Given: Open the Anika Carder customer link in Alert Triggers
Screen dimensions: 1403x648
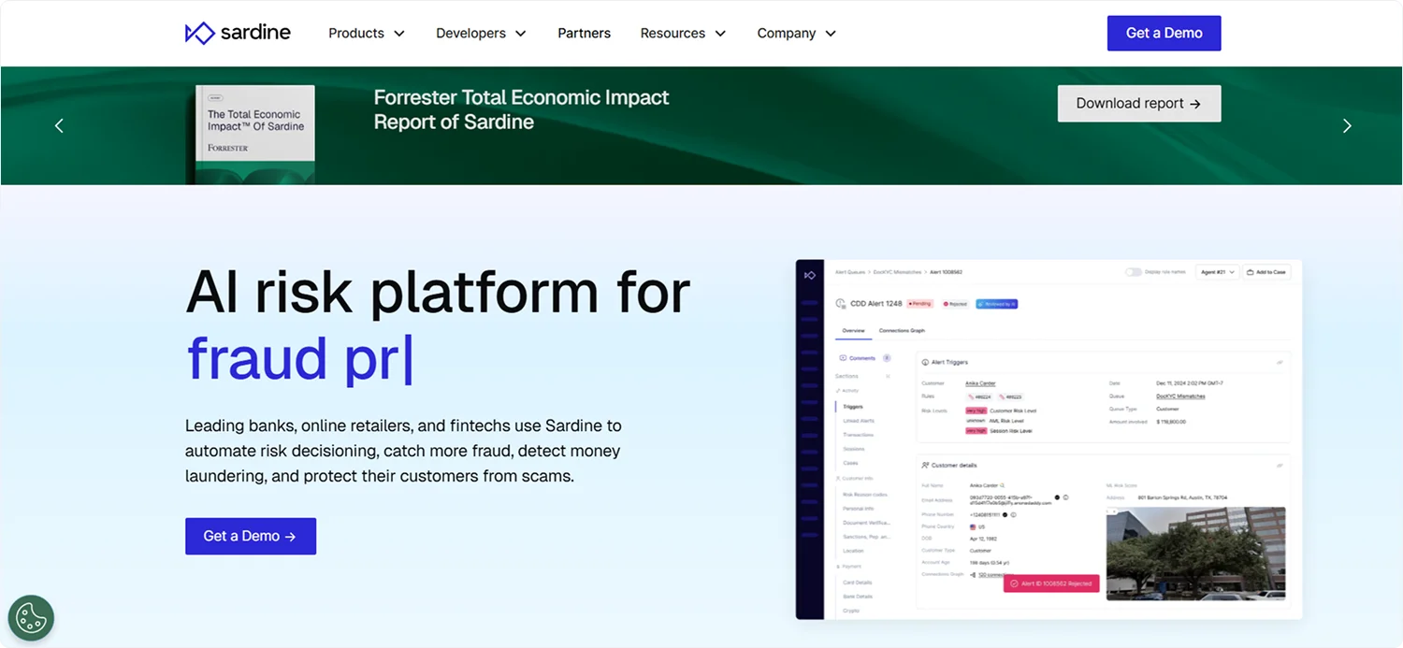Looking at the screenshot, I should pos(980,383).
